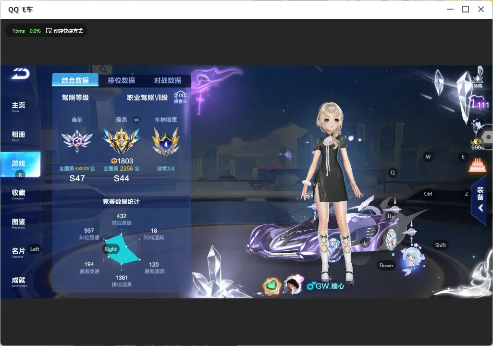493x346 pixels.
Task: Click the Shift key overlay
Action: (x=441, y=245)
